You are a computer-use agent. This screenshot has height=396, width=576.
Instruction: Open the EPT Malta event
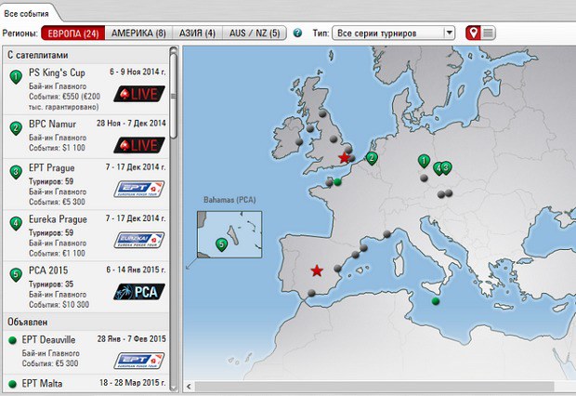tap(86, 384)
